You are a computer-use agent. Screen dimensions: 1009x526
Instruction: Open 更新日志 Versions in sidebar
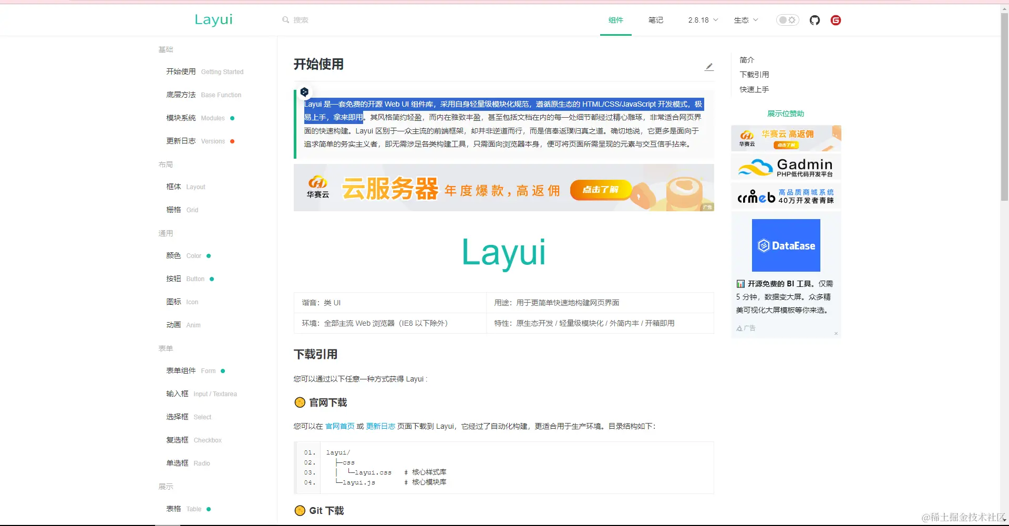(x=200, y=141)
